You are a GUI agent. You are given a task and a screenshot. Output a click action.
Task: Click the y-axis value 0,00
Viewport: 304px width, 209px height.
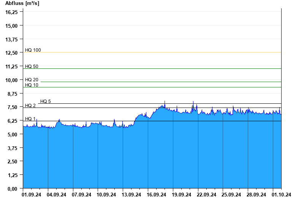point(13,189)
